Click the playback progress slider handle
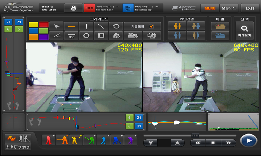Viewport: 261px width, 156px height. (195, 135)
